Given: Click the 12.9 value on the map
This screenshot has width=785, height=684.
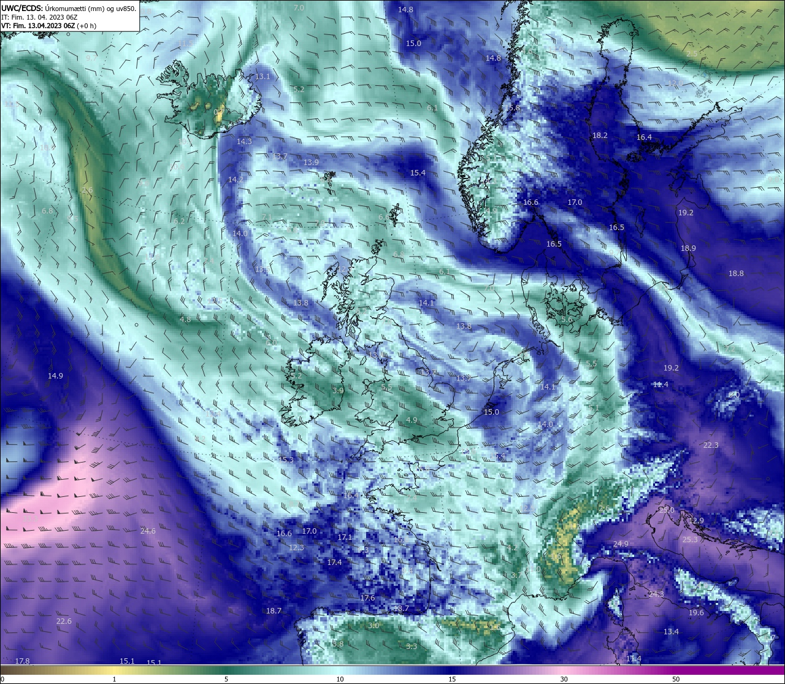Looking at the screenshot, I should point(696,520).
